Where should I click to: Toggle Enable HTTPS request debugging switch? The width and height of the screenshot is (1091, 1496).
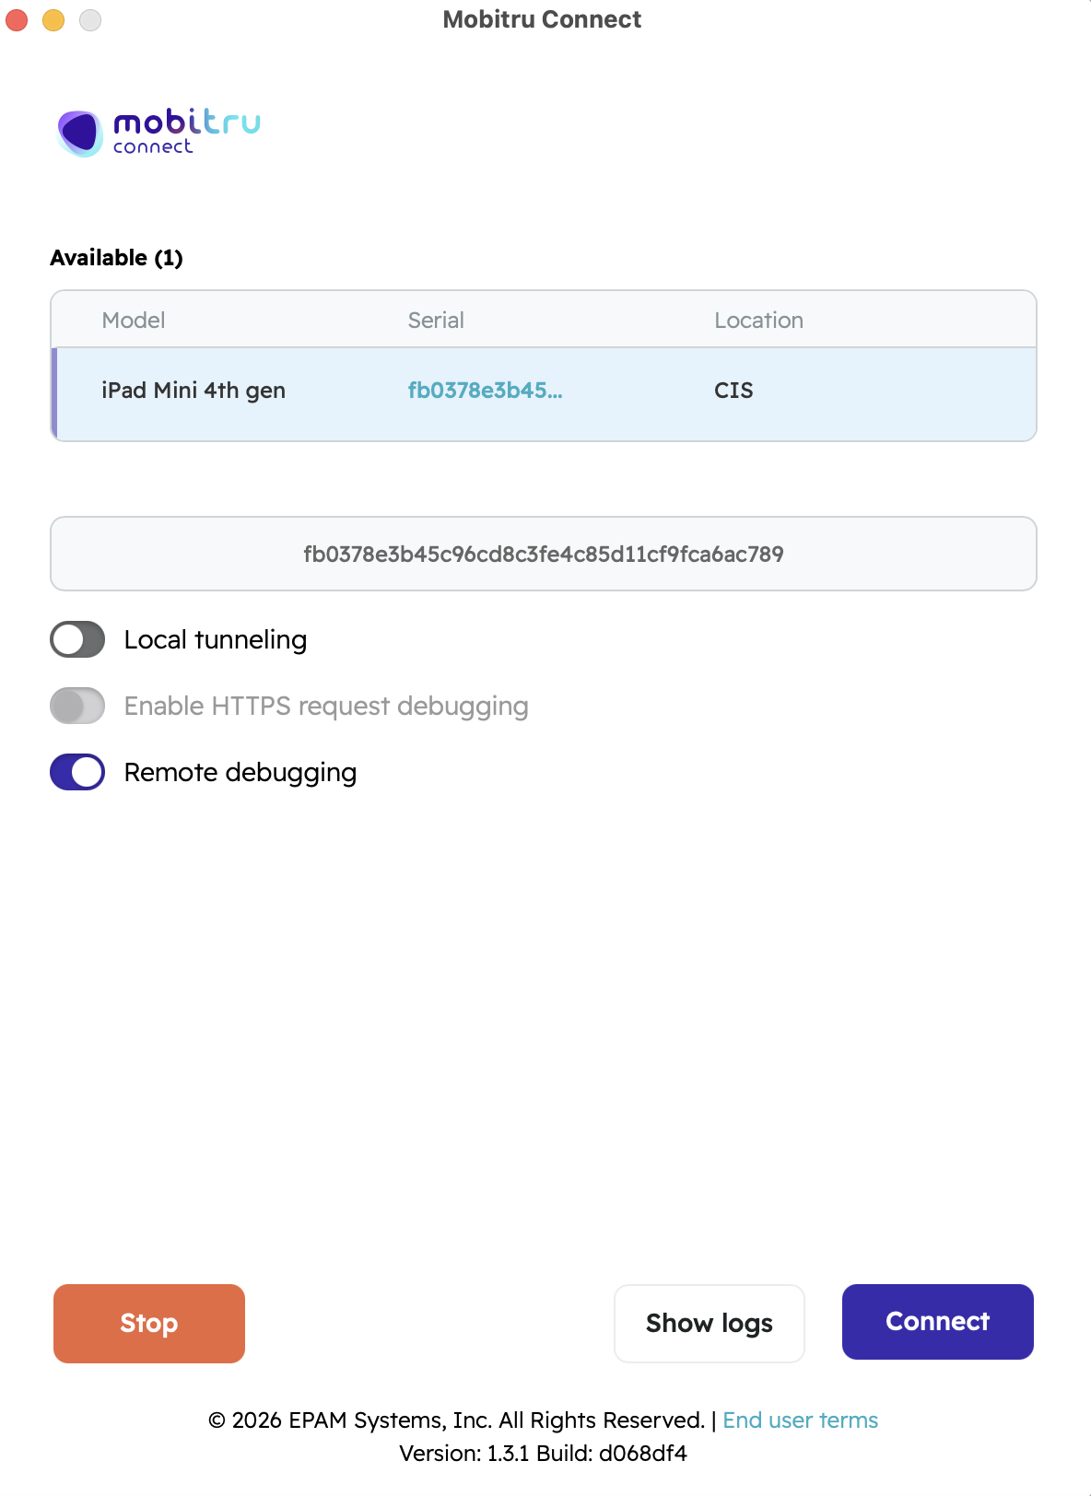click(77, 706)
